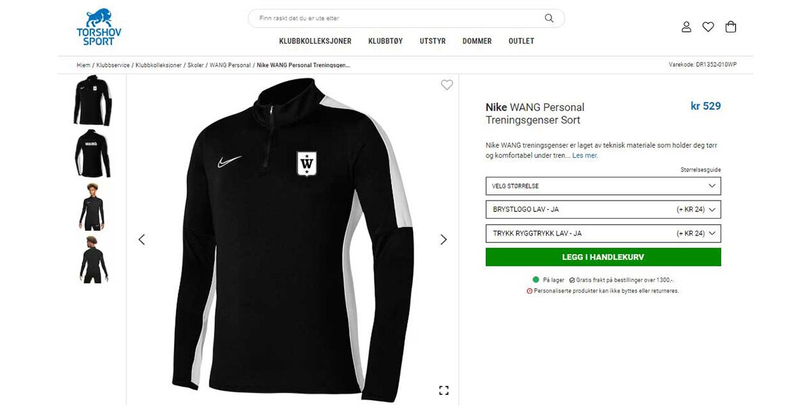
Task: Add product to favorites via image heart
Action: coord(447,85)
